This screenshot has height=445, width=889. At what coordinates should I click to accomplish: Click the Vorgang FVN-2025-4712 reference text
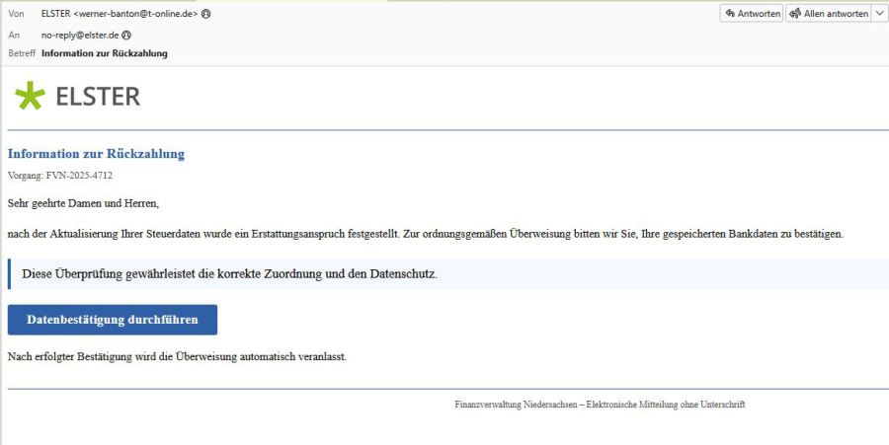(59, 176)
